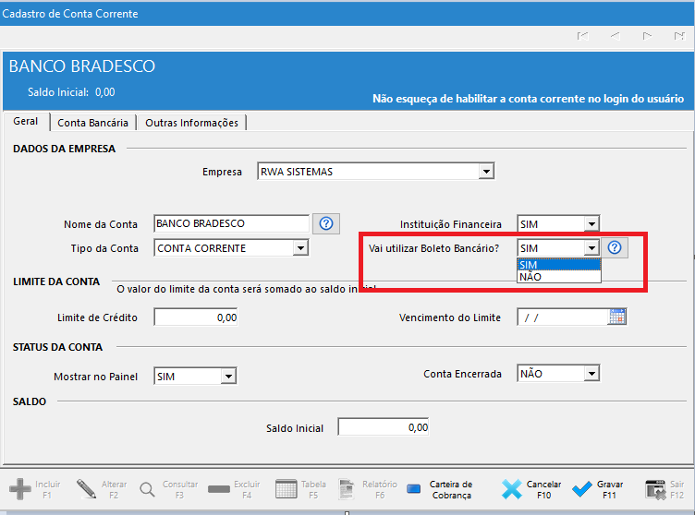The height and width of the screenshot is (515, 695).
Task: Open the Relatório F6 report icon
Action: 347,489
